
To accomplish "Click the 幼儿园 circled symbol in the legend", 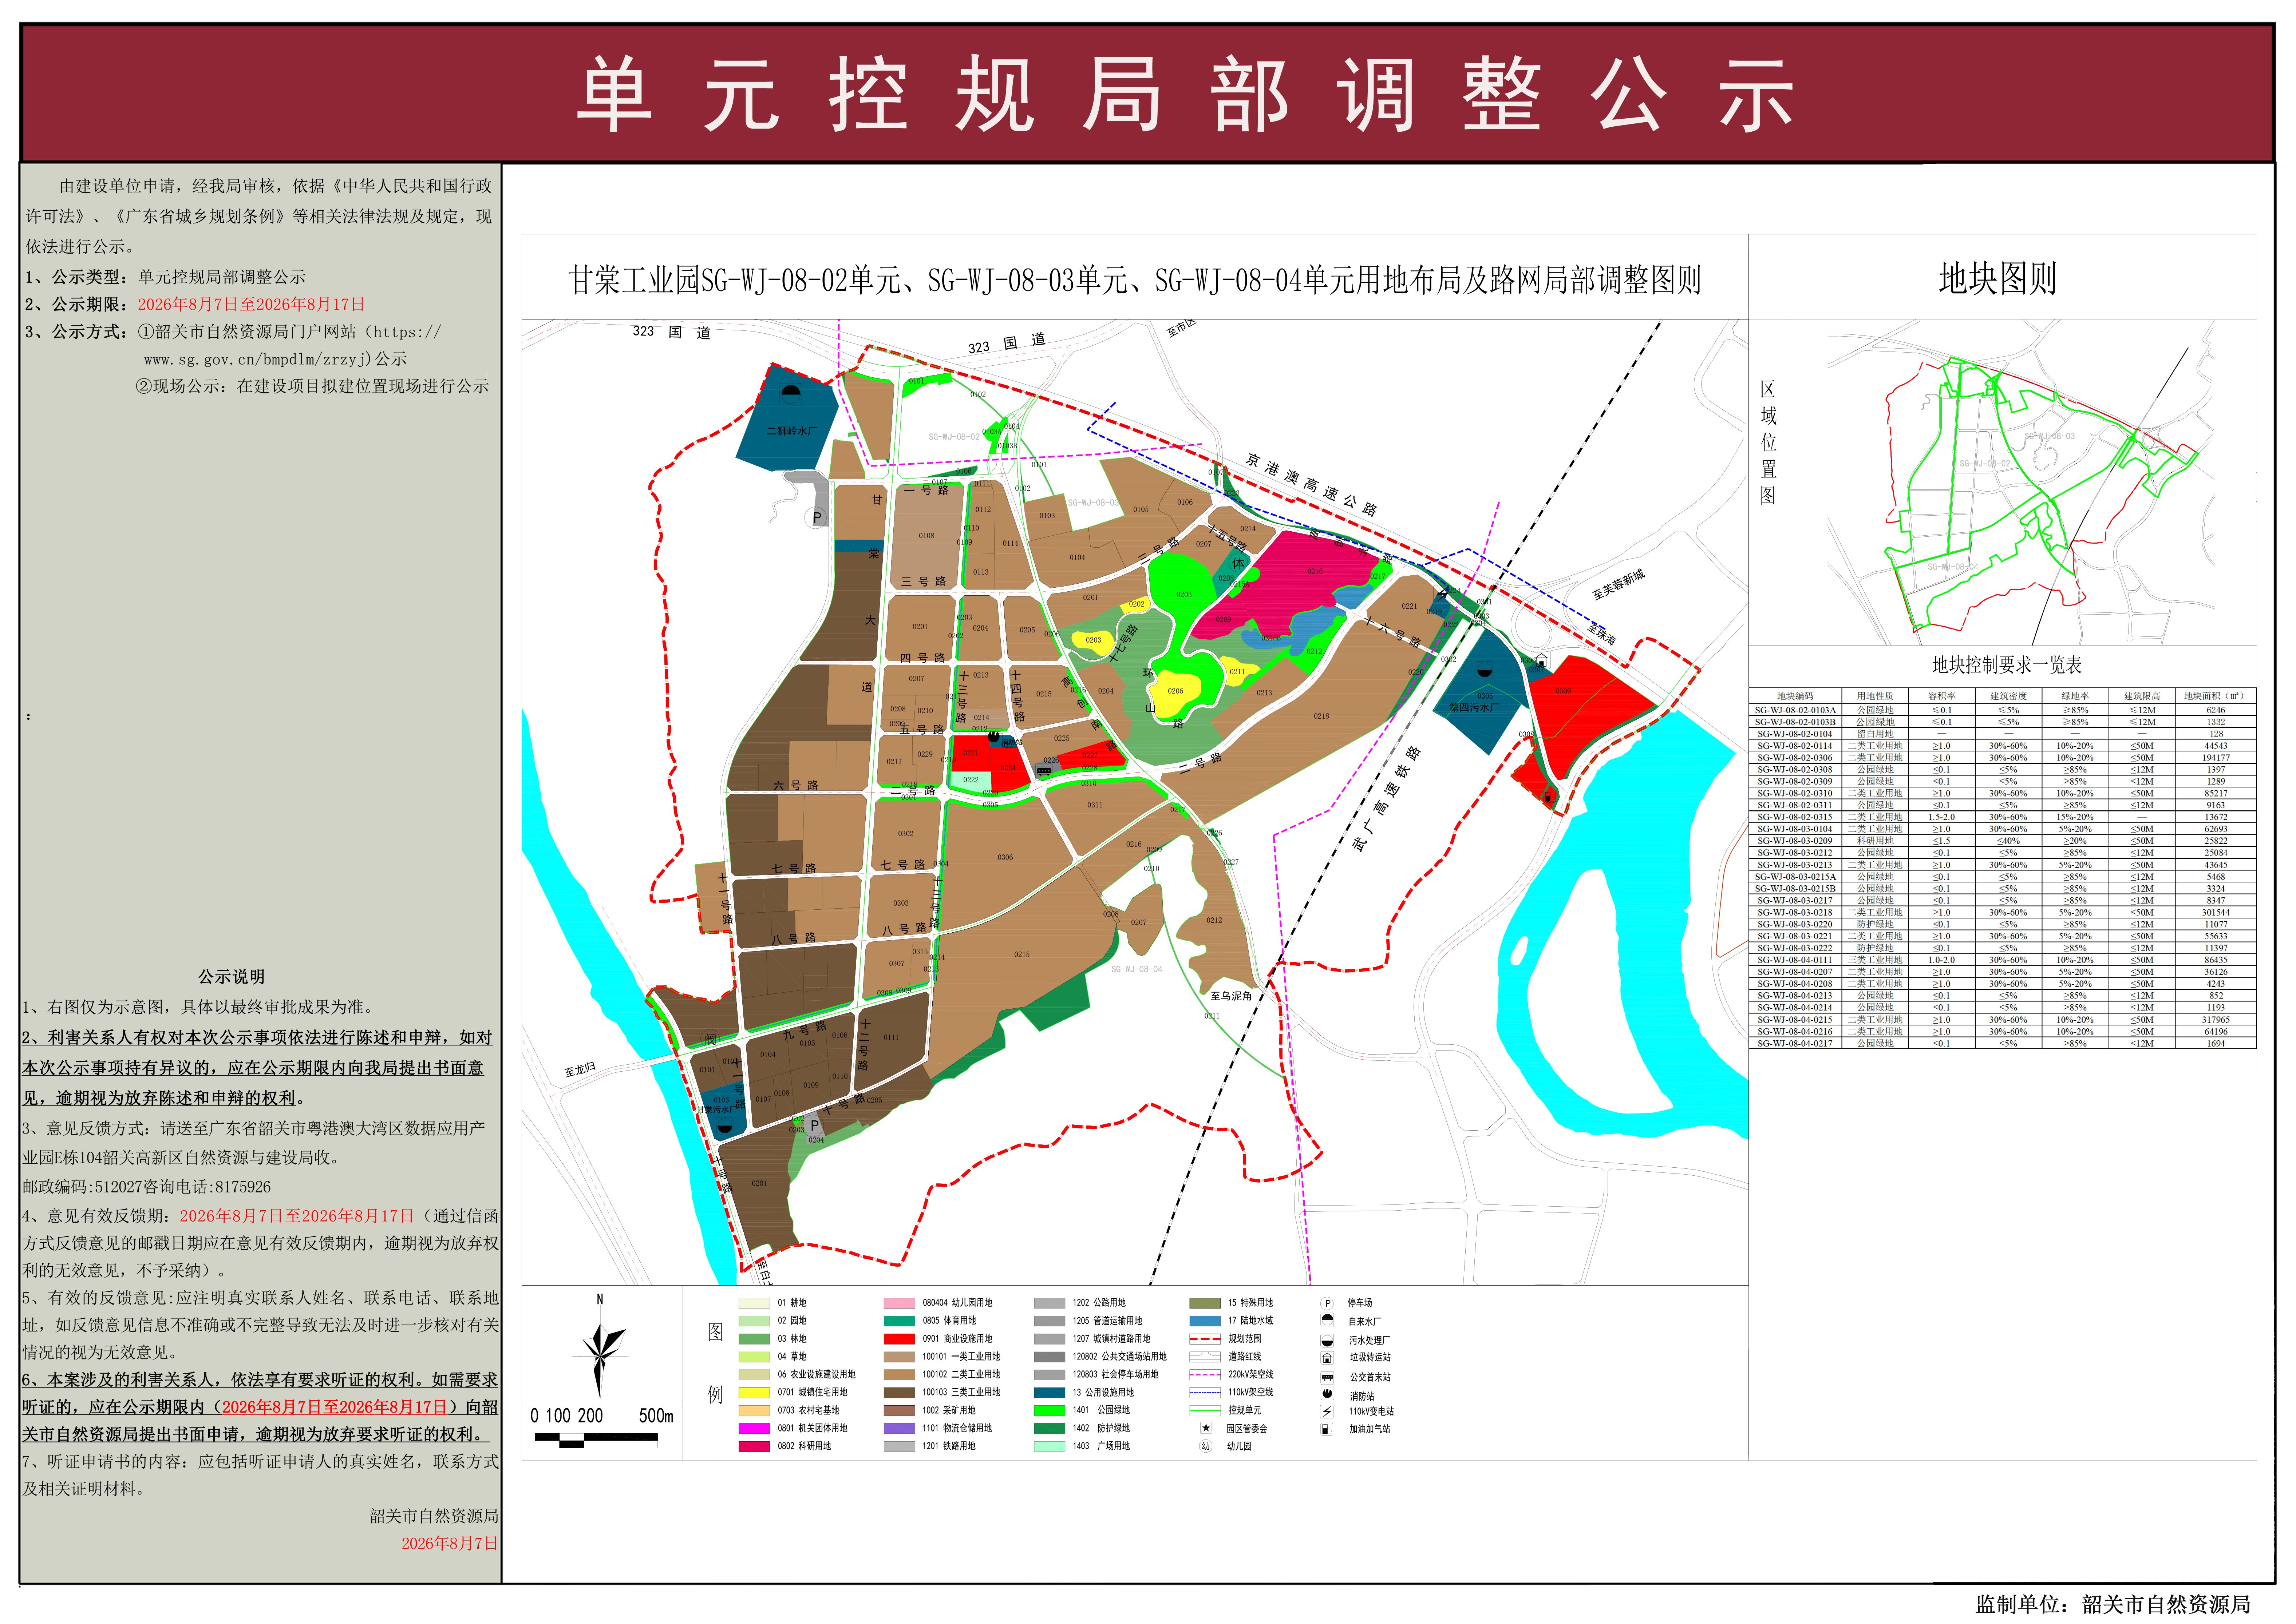I will [x=1206, y=1446].
